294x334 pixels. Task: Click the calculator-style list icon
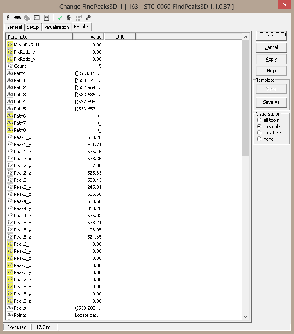pos(46,18)
